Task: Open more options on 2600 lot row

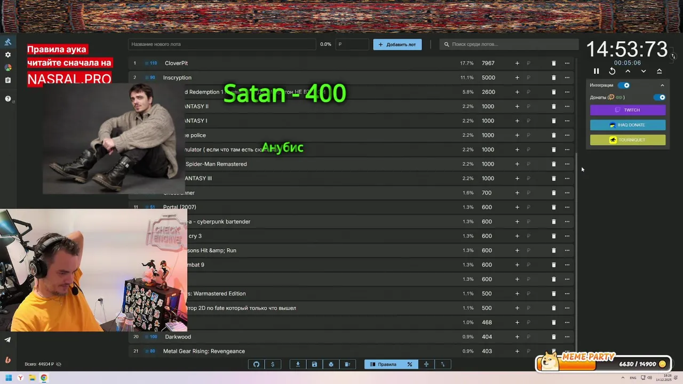Action: [567, 92]
